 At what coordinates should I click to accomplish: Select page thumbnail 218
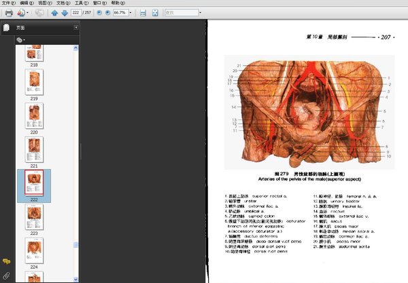click(x=34, y=53)
